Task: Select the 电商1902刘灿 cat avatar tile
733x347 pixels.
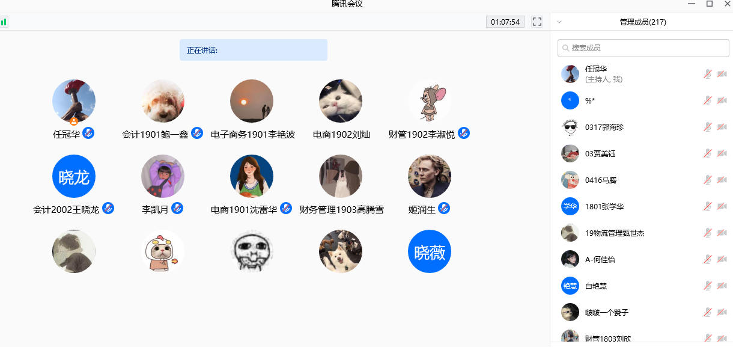Action: click(341, 101)
